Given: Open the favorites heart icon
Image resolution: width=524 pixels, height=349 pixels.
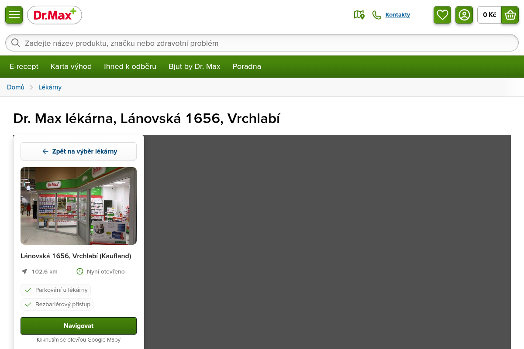Looking at the screenshot, I should tap(442, 15).
